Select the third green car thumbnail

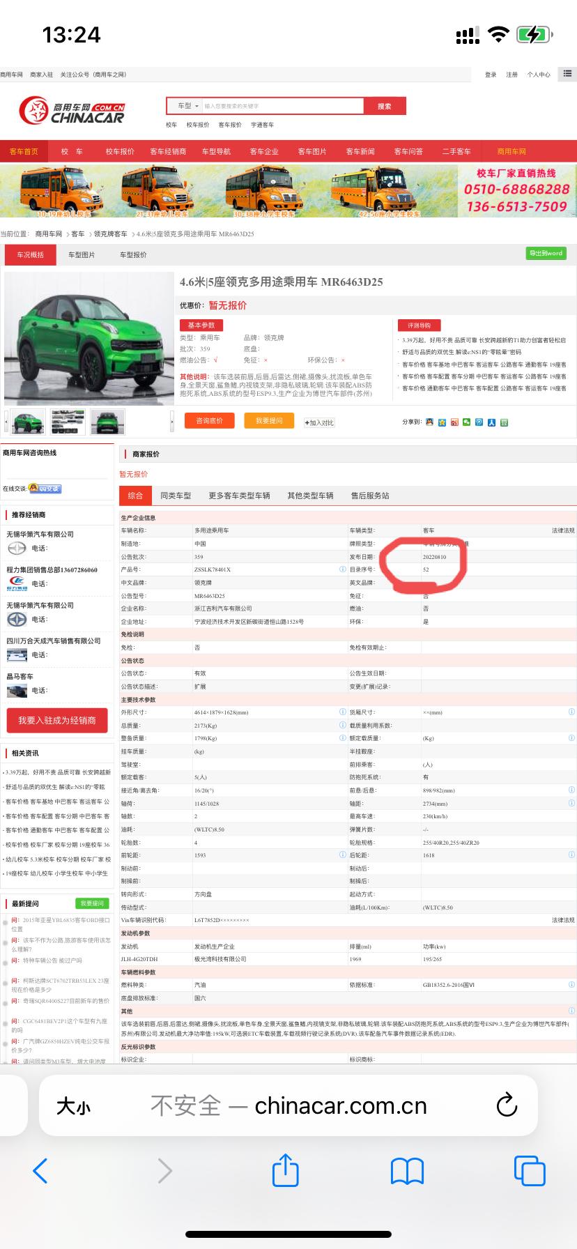pyautogui.click(x=107, y=422)
